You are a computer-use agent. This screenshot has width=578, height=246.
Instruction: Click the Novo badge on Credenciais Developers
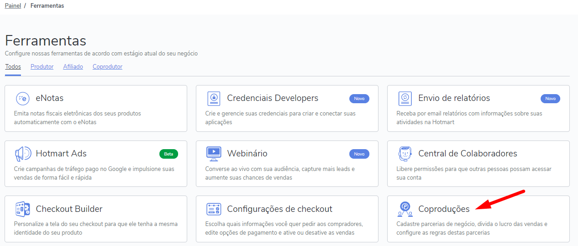pos(359,99)
